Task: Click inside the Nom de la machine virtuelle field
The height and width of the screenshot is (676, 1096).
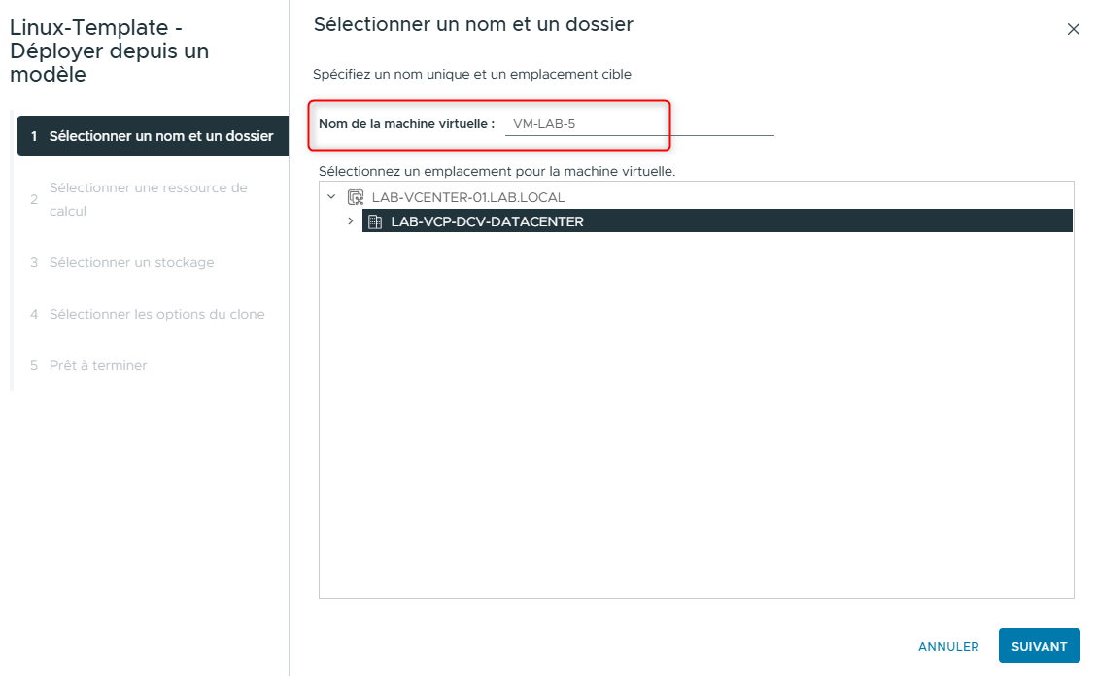Action: [x=583, y=123]
